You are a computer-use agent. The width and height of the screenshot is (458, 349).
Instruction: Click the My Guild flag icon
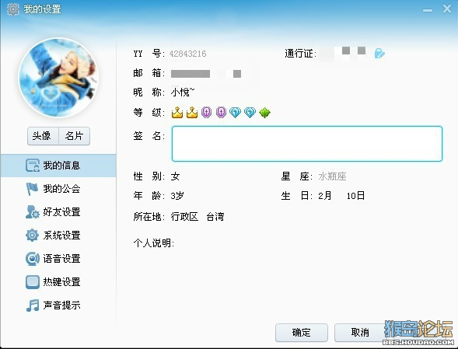coord(32,189)
